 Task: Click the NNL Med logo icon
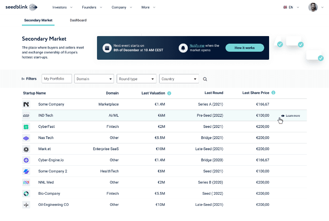(26, 182)
